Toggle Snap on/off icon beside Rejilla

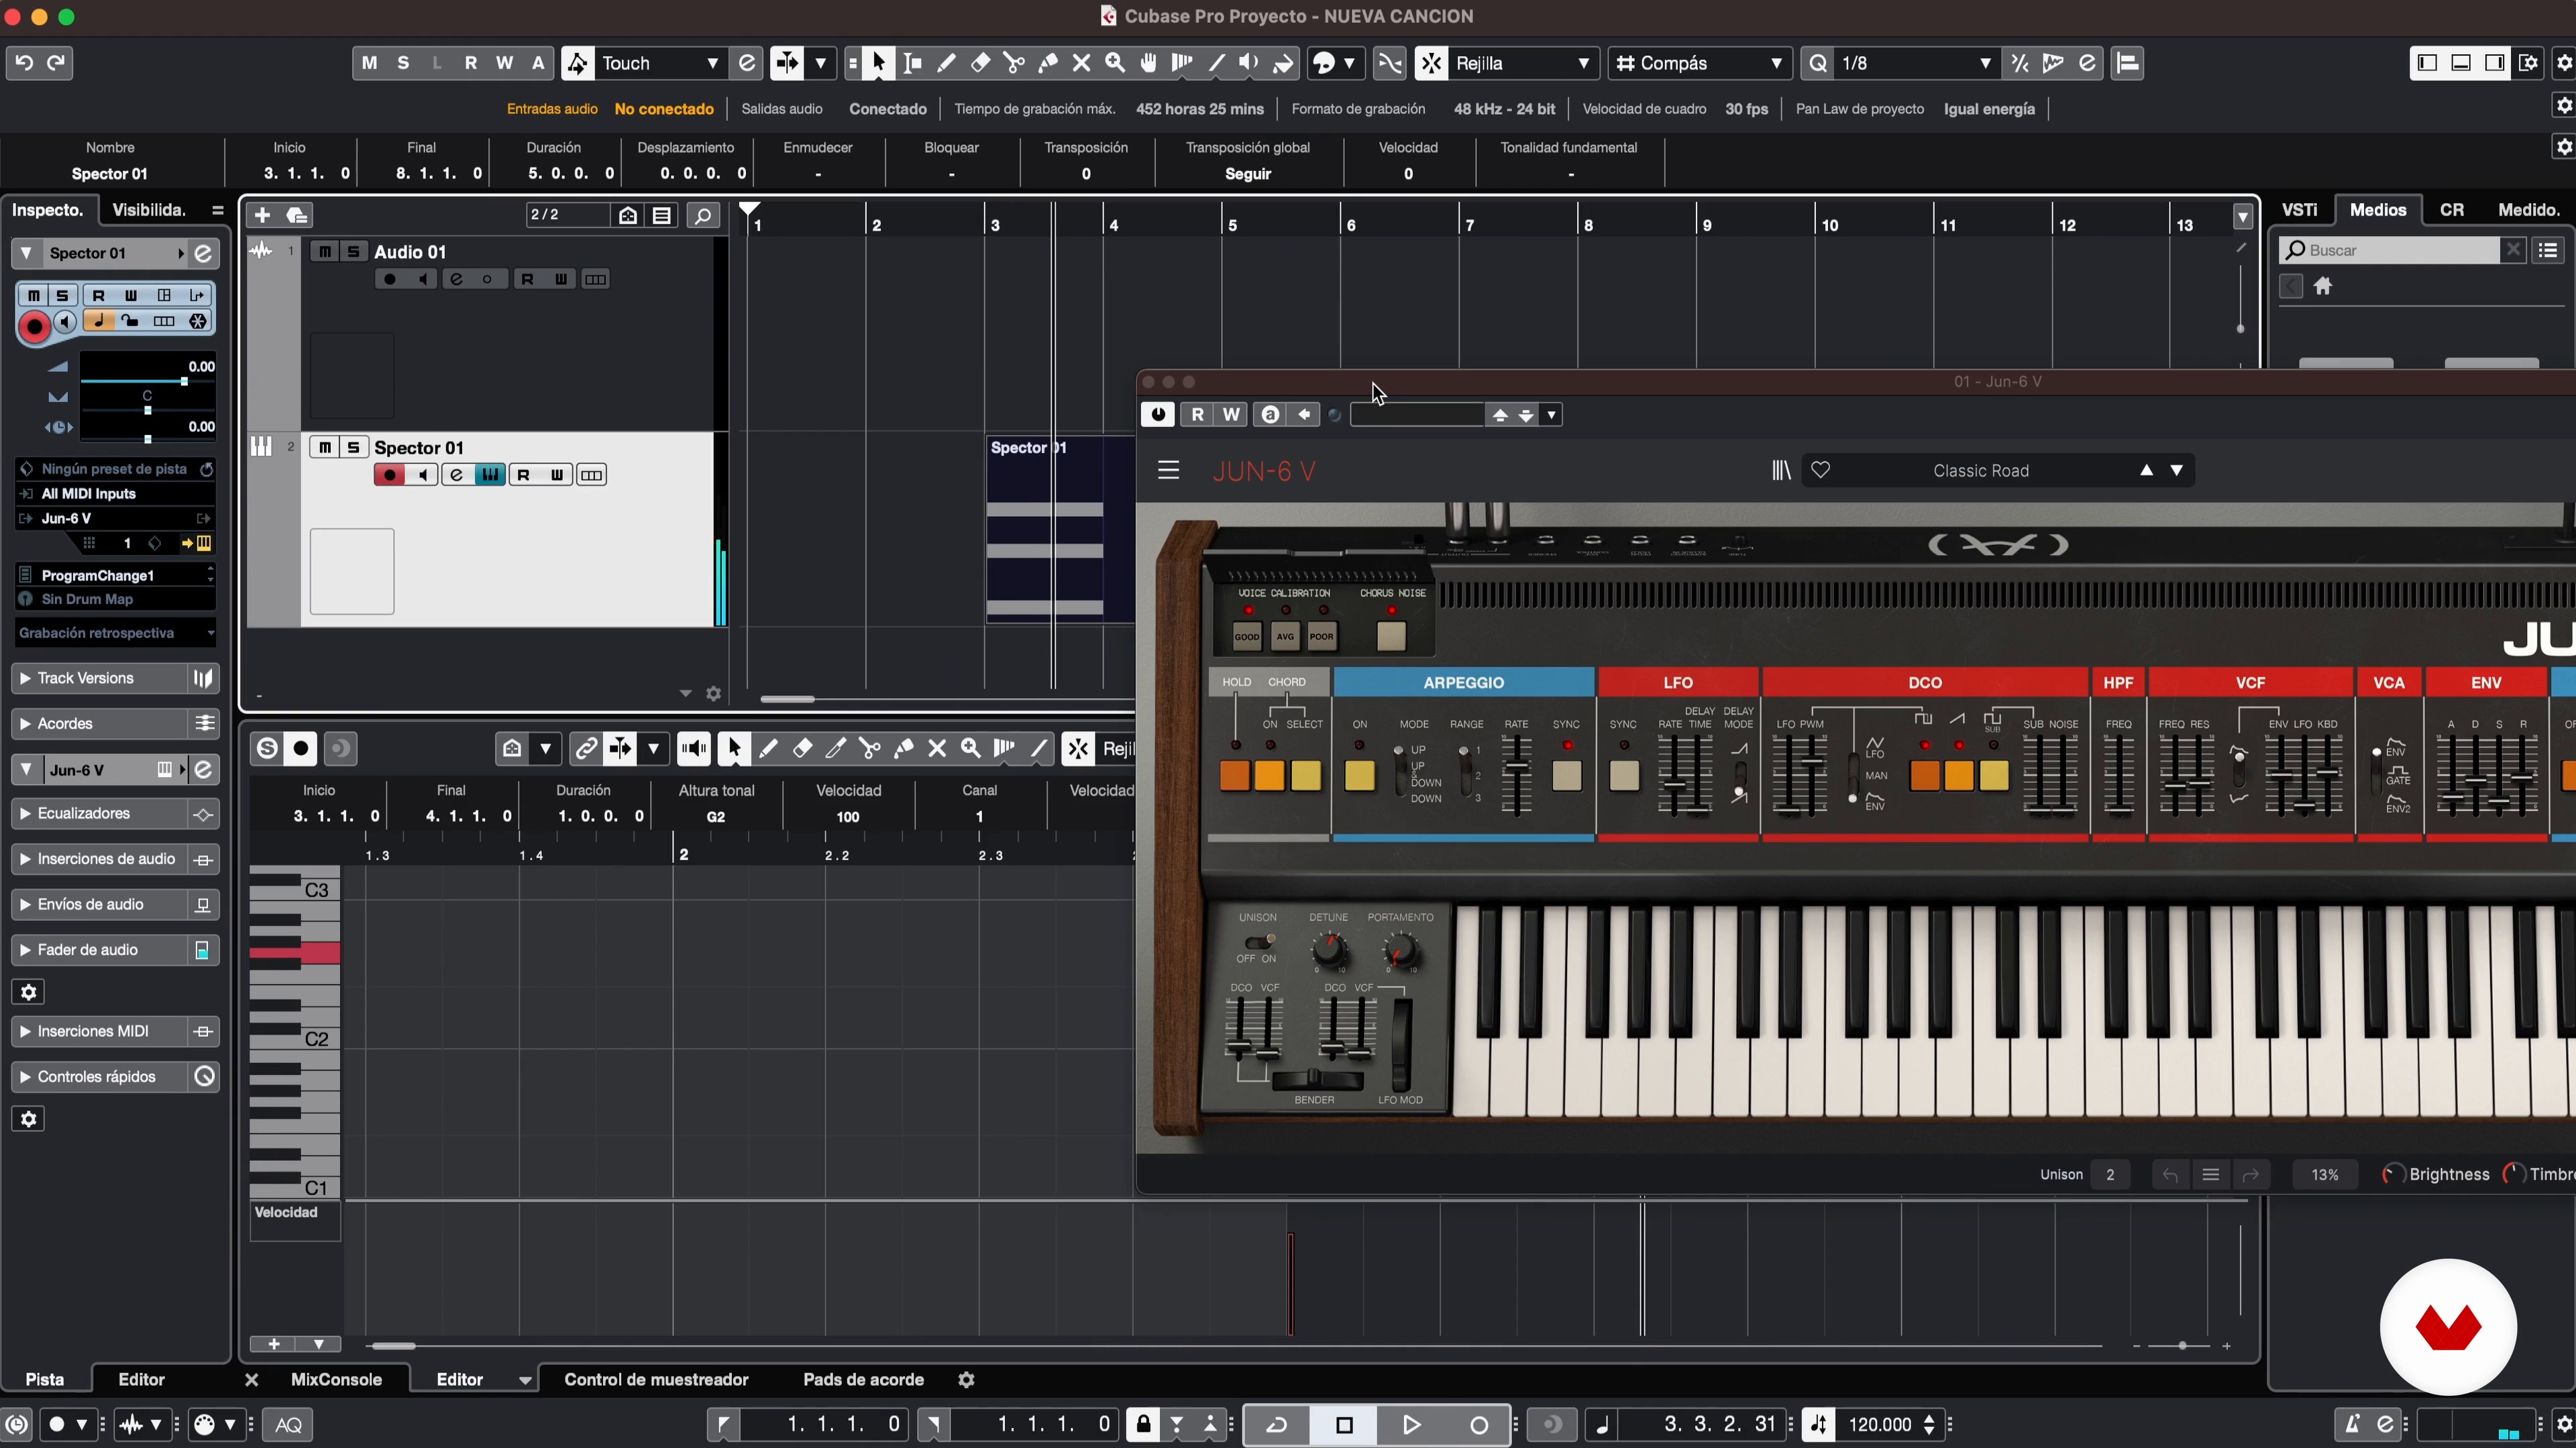[1431, 63]
